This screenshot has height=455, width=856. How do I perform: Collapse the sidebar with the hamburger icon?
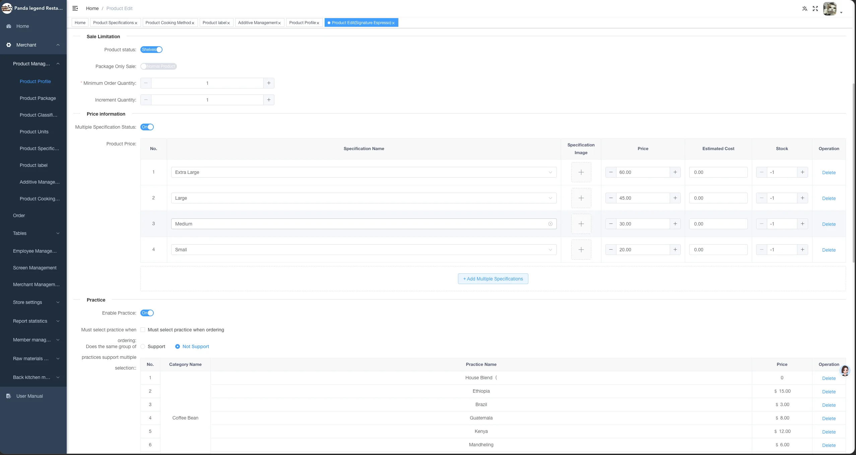point(75,8)
